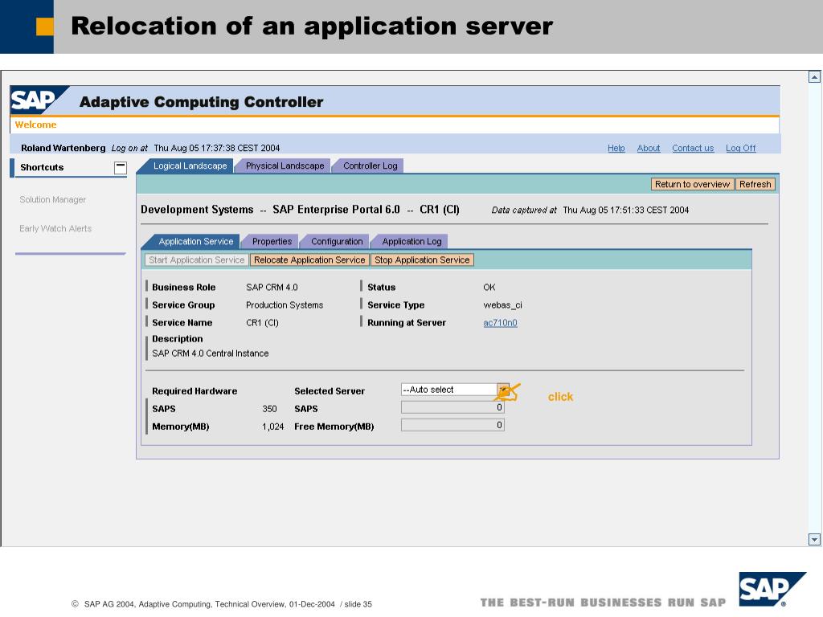Viewport: 823px width, 617px height.
Task: Open the ac710n0 server link
Action: coord(500,323)
